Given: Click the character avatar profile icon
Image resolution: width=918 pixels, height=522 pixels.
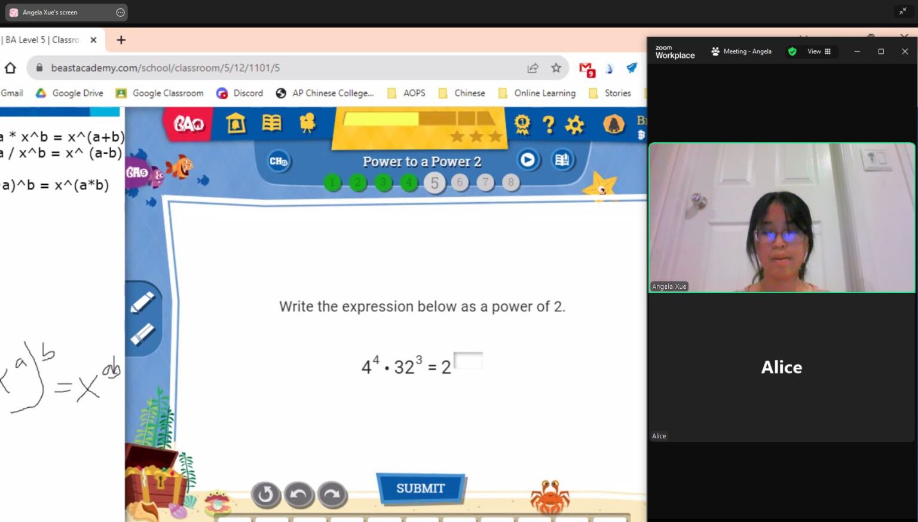Looking at the screenshot, I should [x=614, y=124].
